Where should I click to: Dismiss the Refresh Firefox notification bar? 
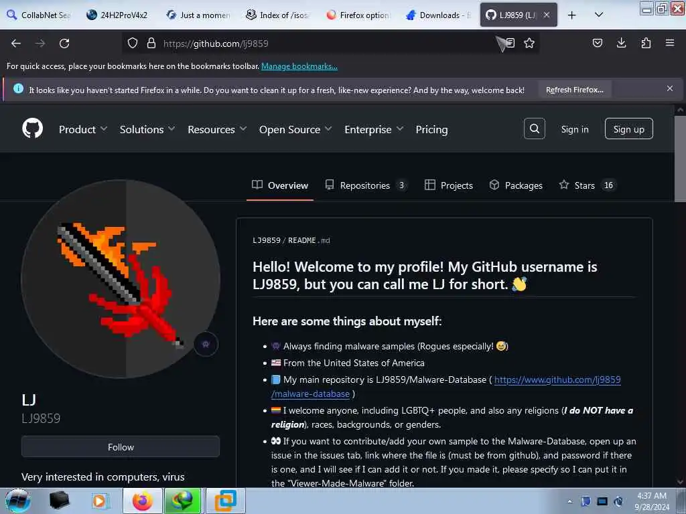click(x=670, y=88)
